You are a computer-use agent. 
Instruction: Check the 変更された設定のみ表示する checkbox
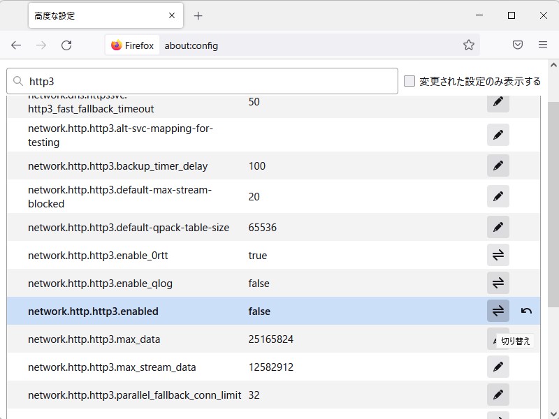point(409,80)
